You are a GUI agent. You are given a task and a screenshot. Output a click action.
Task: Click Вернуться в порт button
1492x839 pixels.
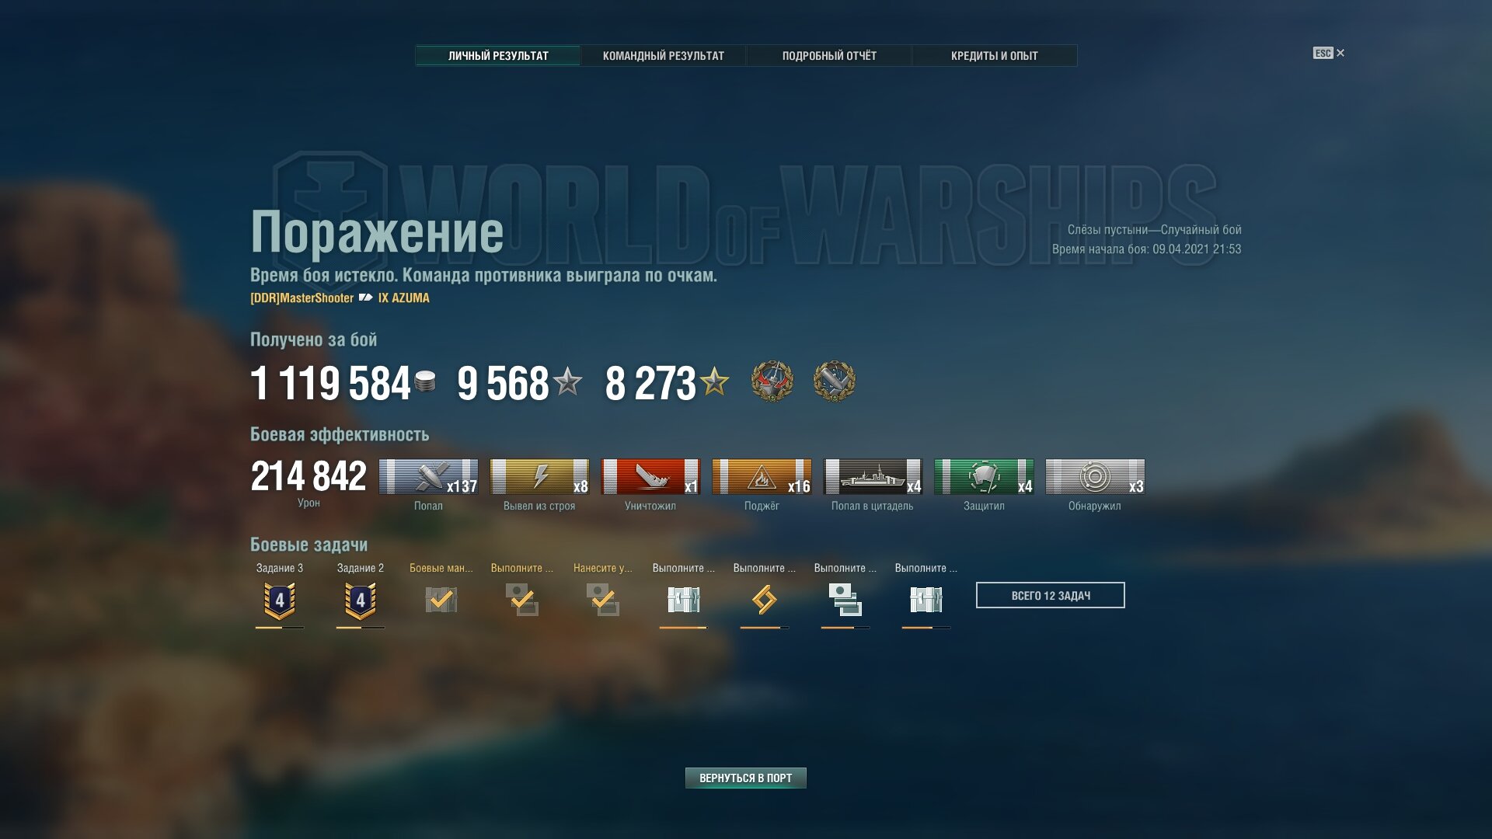coord(746,778)
